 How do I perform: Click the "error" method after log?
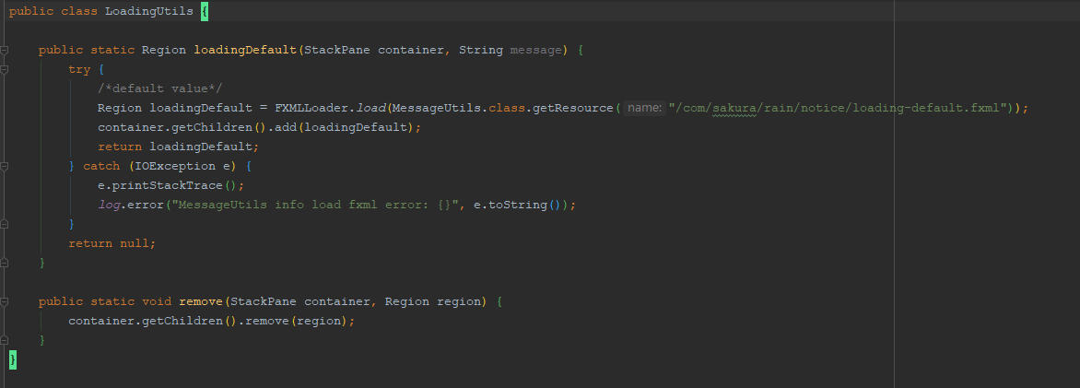[x=146, y=205]
